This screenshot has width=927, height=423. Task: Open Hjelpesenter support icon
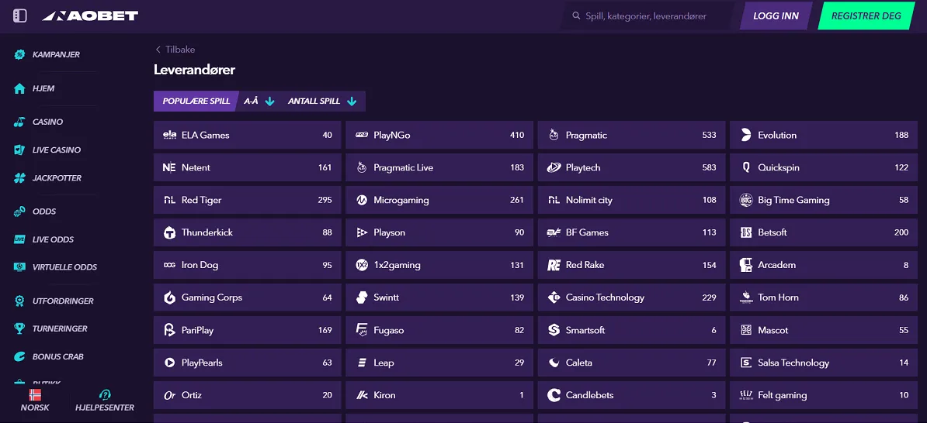(105, 394)
